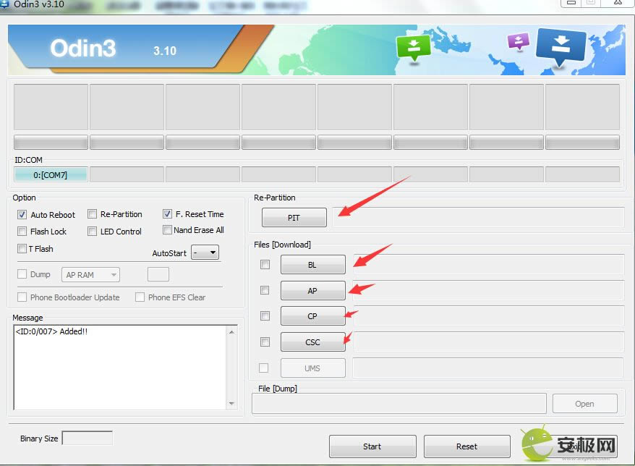This screenshot has height=466, width=635.
Task: Open the AP RAM dump dropdown
Action: 90,275
